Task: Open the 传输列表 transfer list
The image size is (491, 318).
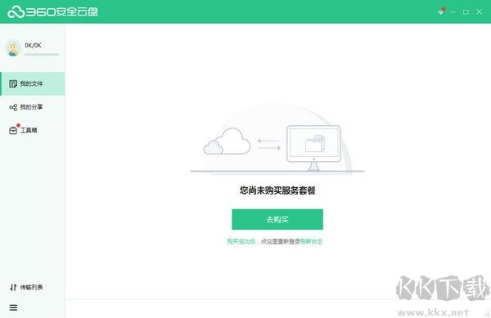Action: pos(26,287)
